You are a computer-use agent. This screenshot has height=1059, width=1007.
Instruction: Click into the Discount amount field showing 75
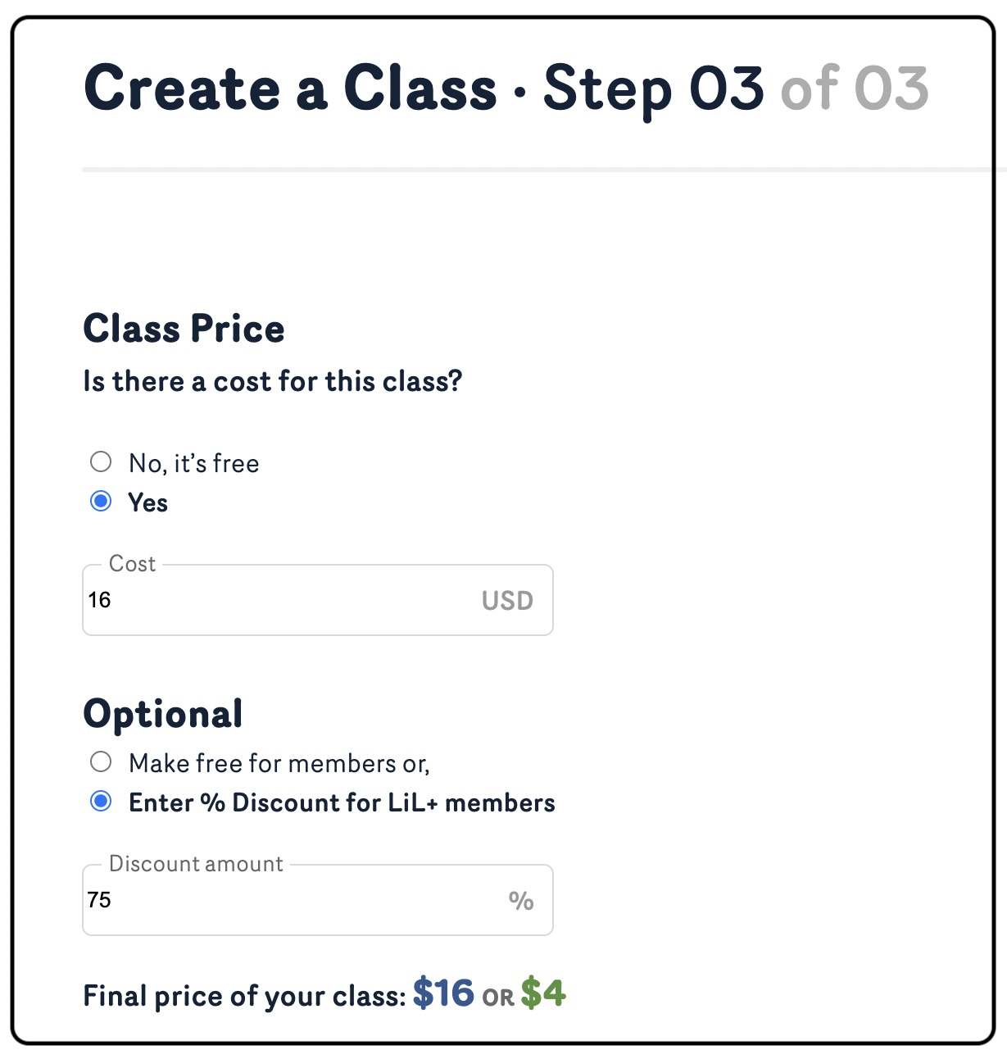click(279, 900)
